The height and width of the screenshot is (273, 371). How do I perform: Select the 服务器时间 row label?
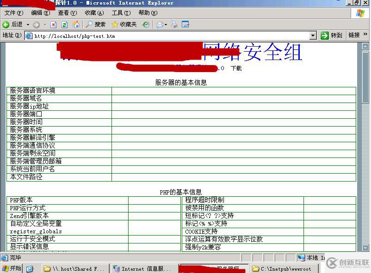pyautogui.click(x=26, y=122)
